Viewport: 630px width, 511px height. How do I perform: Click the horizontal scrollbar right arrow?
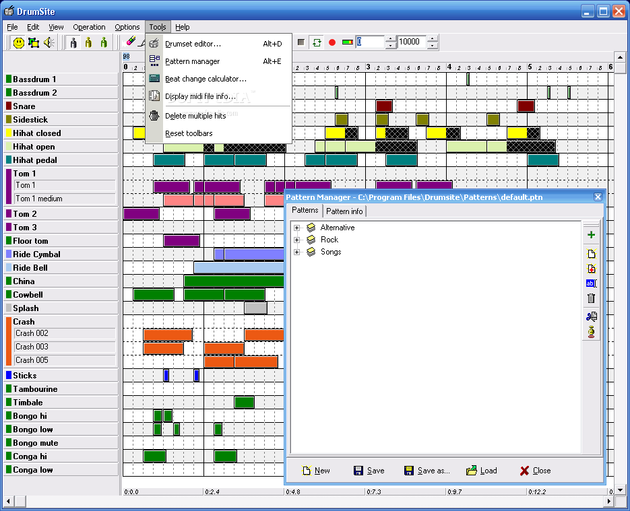point(610,501)
